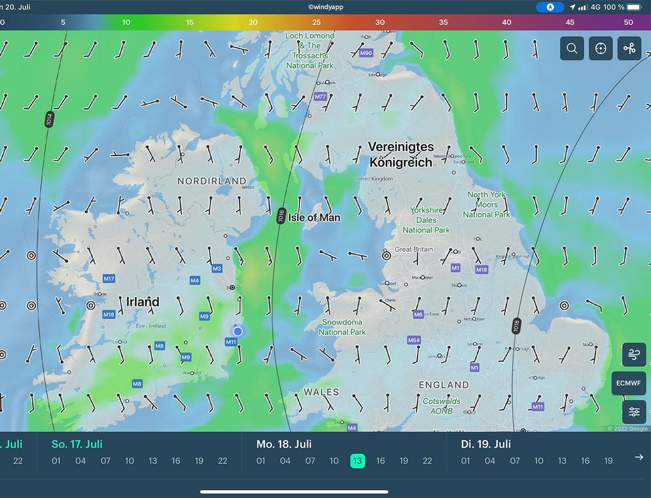Select hour 01 on So. 17. Juli
Screen dimensions: 651x498
coord(56,461)
